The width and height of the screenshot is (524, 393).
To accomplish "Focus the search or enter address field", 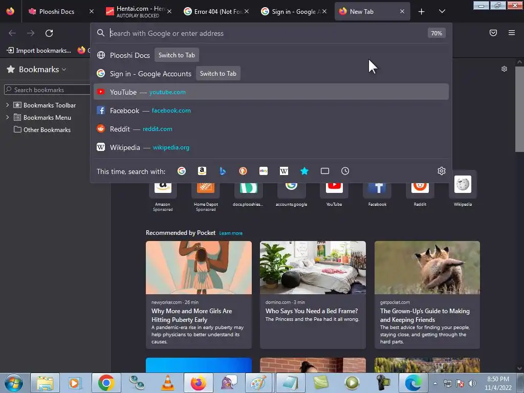I will point(267,33).
